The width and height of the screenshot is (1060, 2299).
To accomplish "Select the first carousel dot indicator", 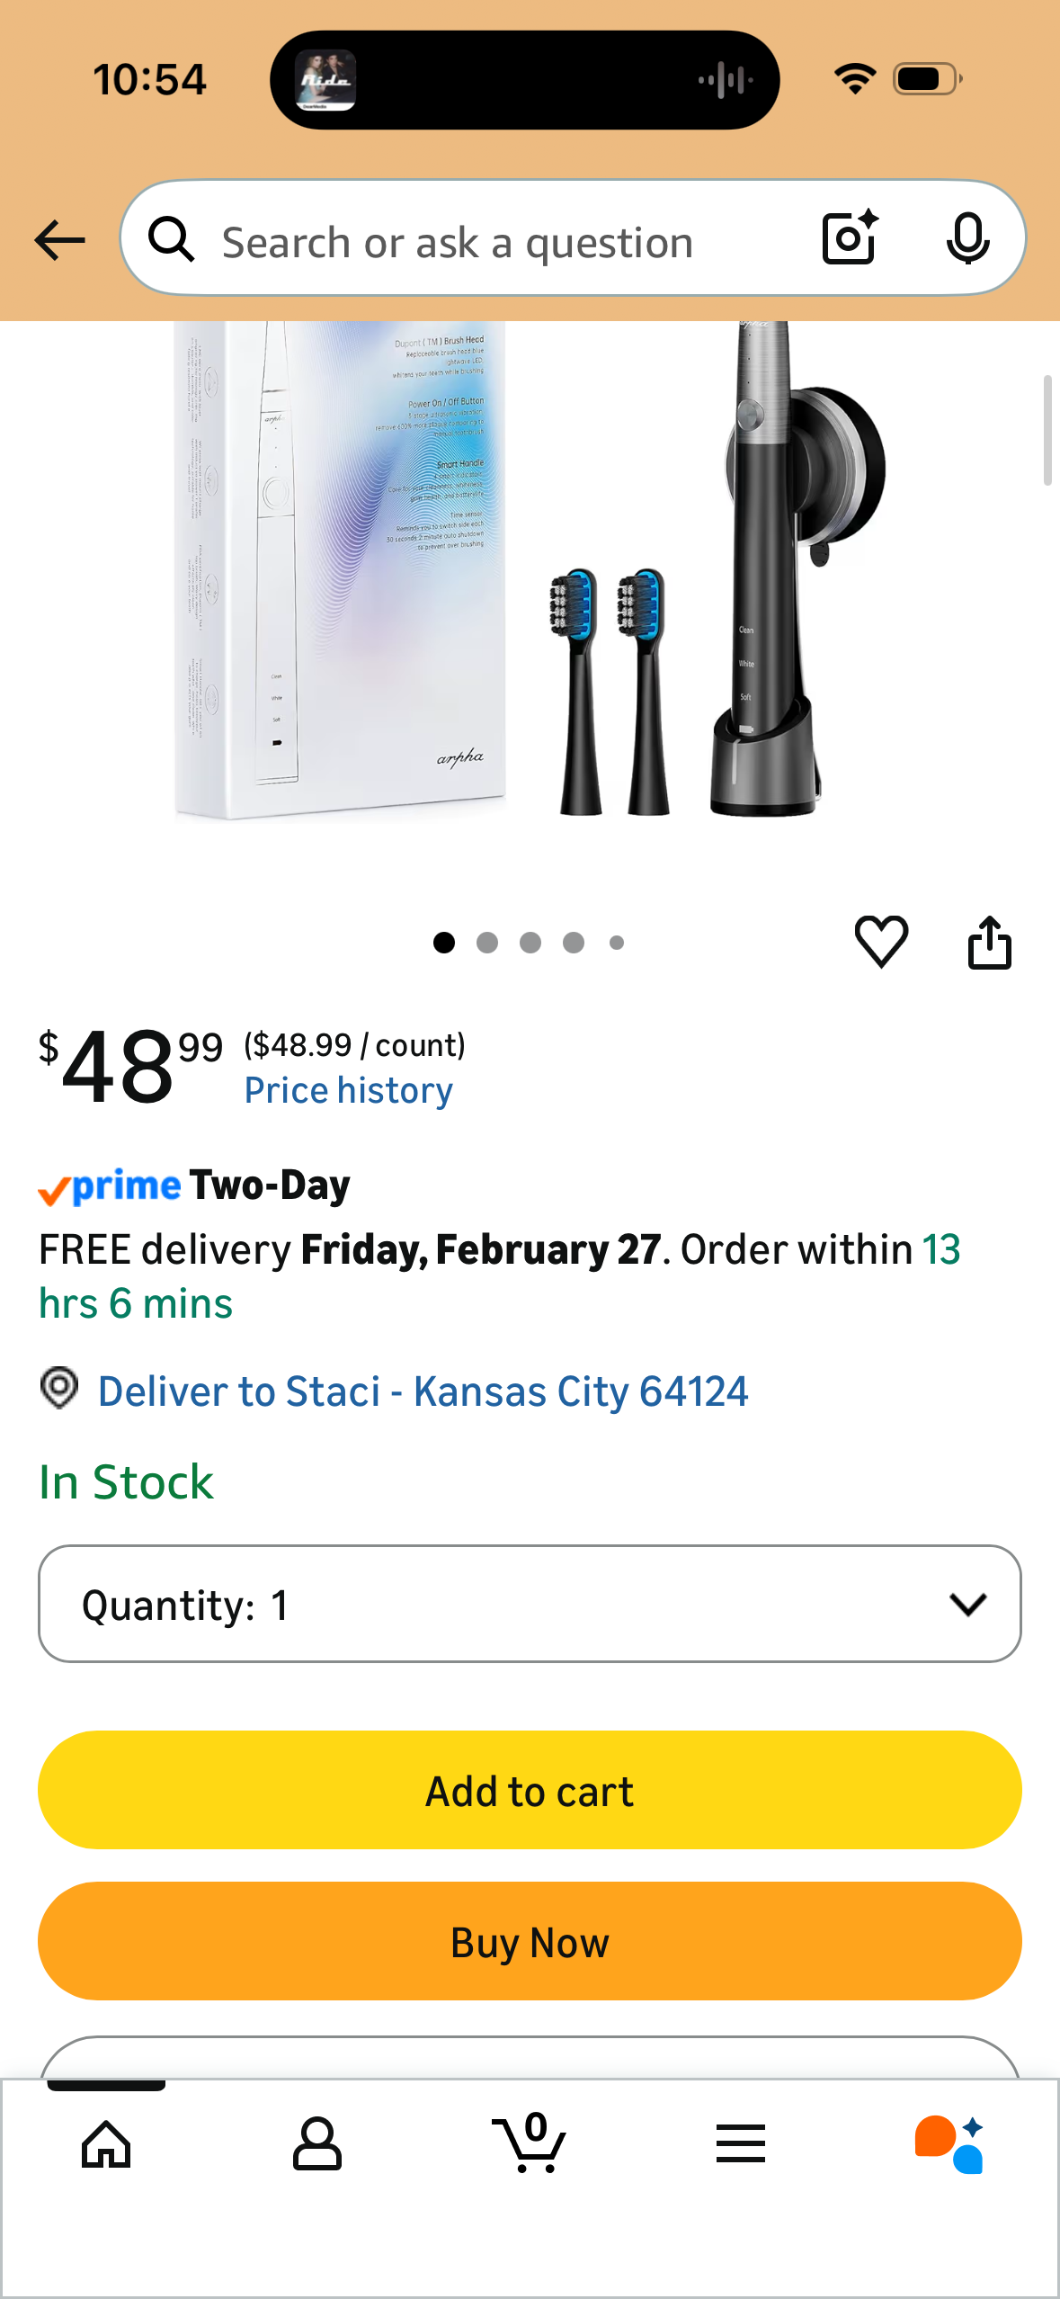I will tap(444, 943).
